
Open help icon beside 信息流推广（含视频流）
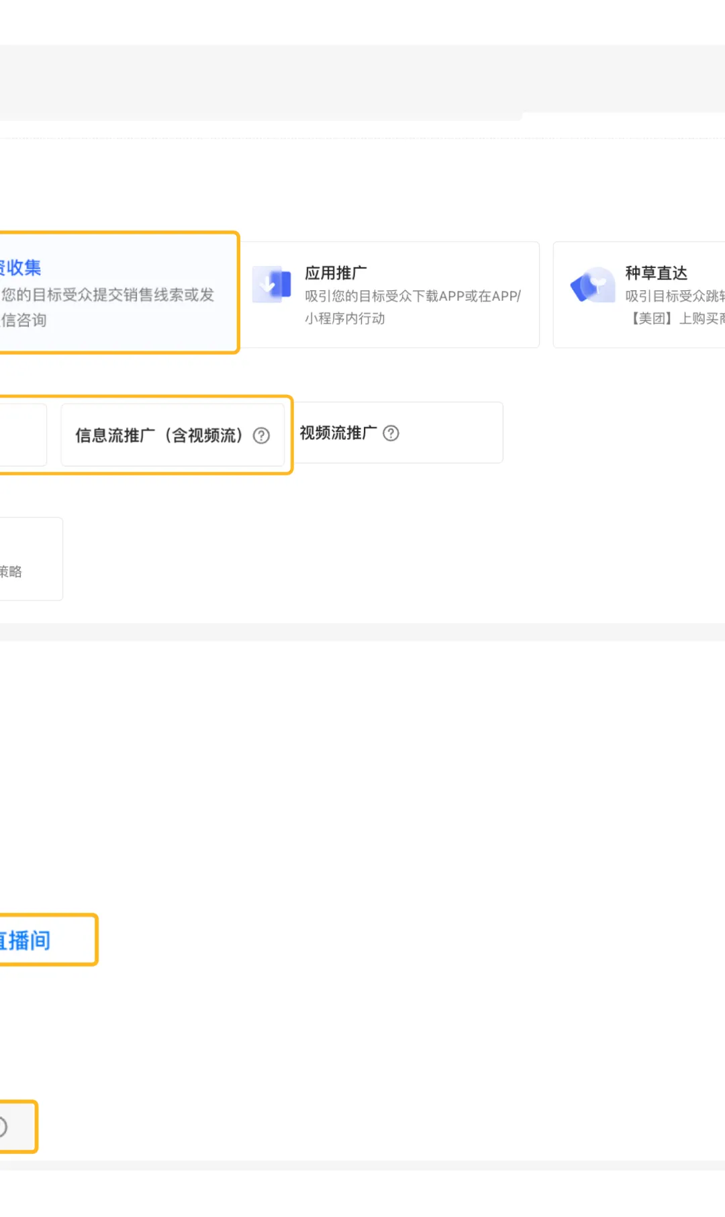click(x=261, y=436)
